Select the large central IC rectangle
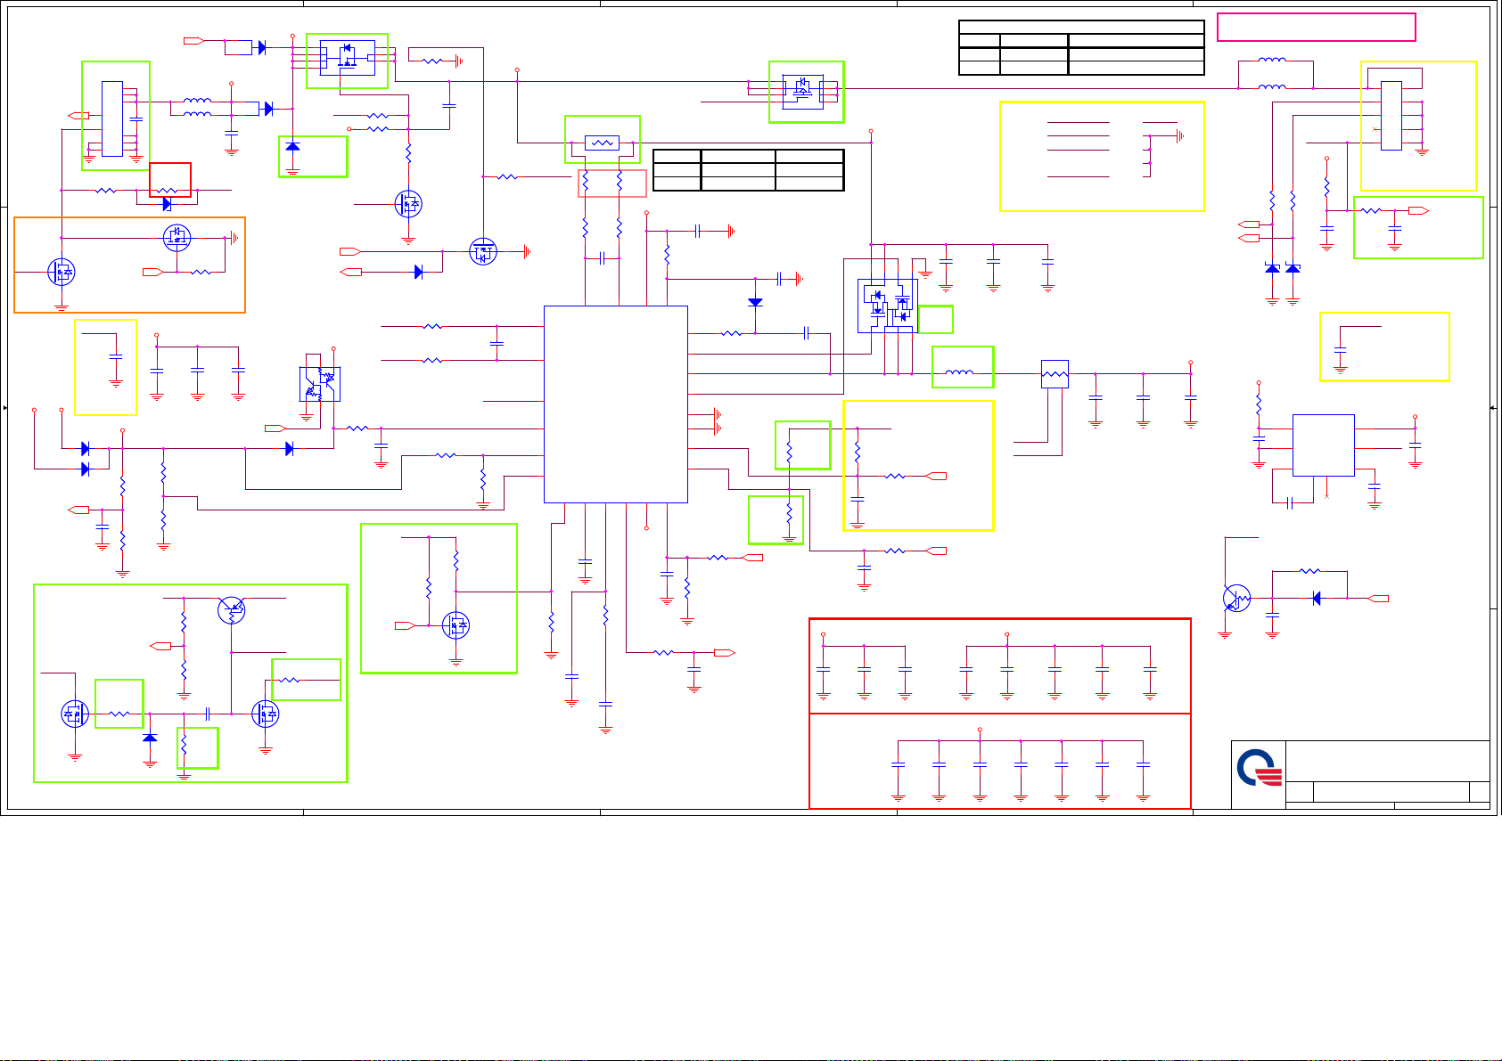The height and width of the screenshot is (1061, 1502). [615, 404]
